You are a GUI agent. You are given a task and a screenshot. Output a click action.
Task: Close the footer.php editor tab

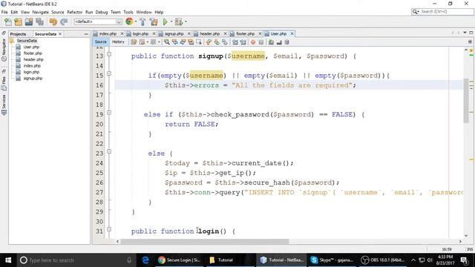260,33
